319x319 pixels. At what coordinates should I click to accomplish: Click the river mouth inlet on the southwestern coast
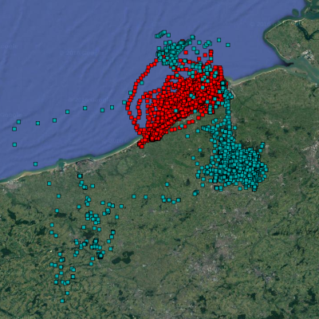pos(61,162)
